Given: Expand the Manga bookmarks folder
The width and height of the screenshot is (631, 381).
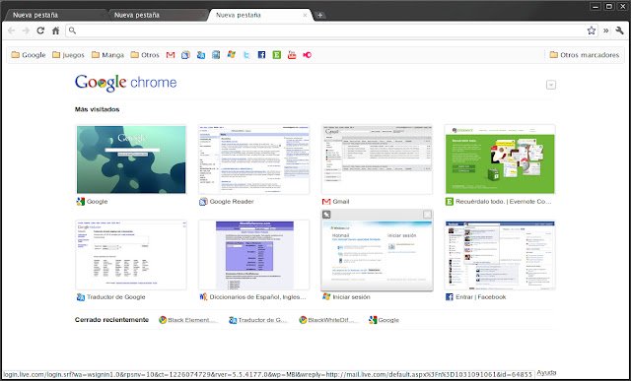Looking at the screenshot, I should pos(107,55).
